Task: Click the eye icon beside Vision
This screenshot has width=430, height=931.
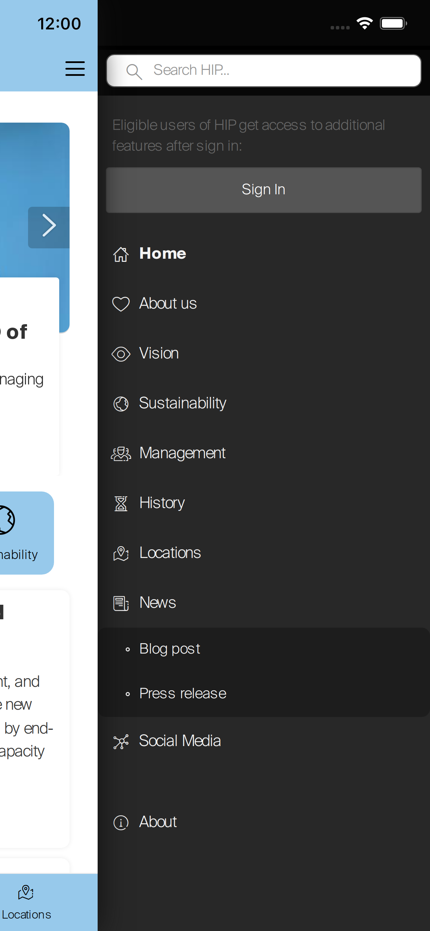Action: (121, 354)
